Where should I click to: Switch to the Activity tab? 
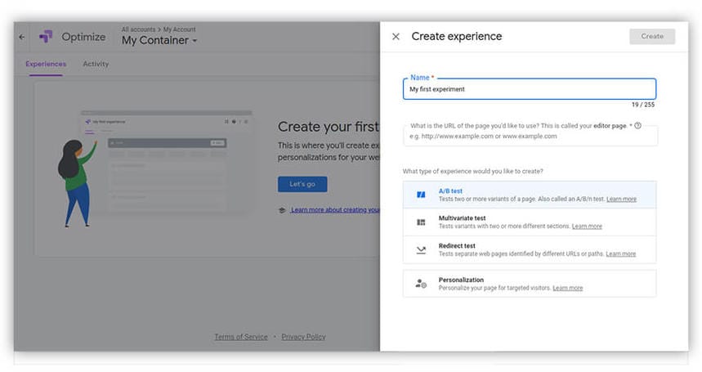(x=96, y=64)
